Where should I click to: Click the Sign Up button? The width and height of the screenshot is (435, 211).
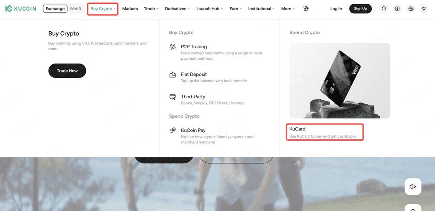tap(360, 8)
